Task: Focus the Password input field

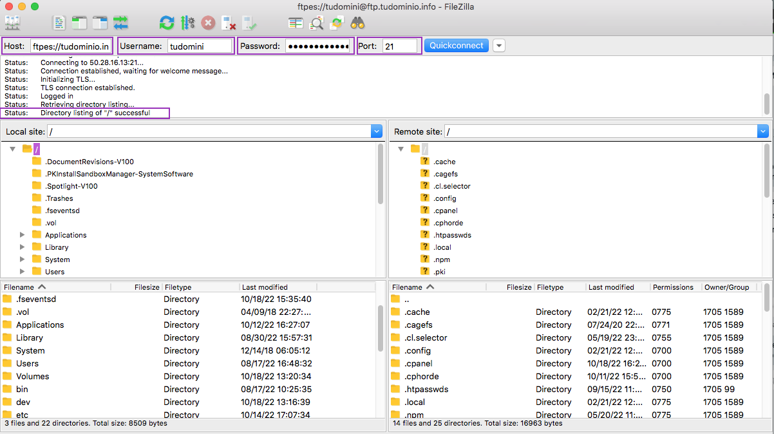Action: pyautogui.click(x=318, y=46)
